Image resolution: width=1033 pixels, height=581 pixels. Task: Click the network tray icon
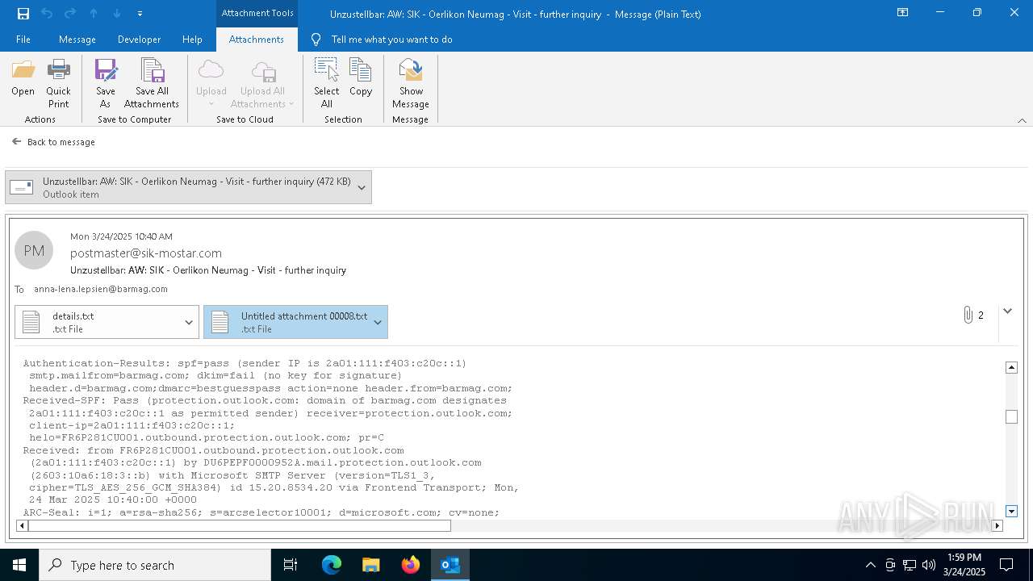tap(910, 565)
